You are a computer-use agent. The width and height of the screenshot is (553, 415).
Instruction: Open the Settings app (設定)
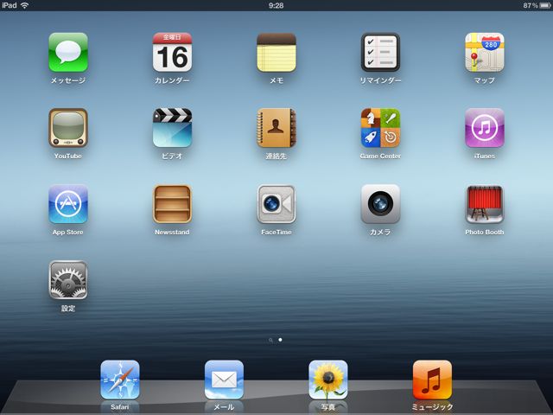coord(68,280)
